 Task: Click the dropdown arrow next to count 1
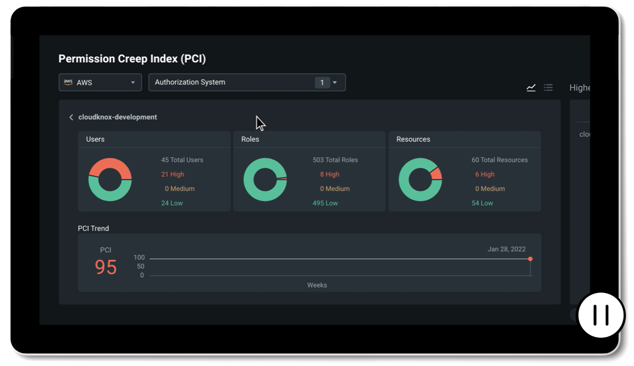tap(335, 83)
